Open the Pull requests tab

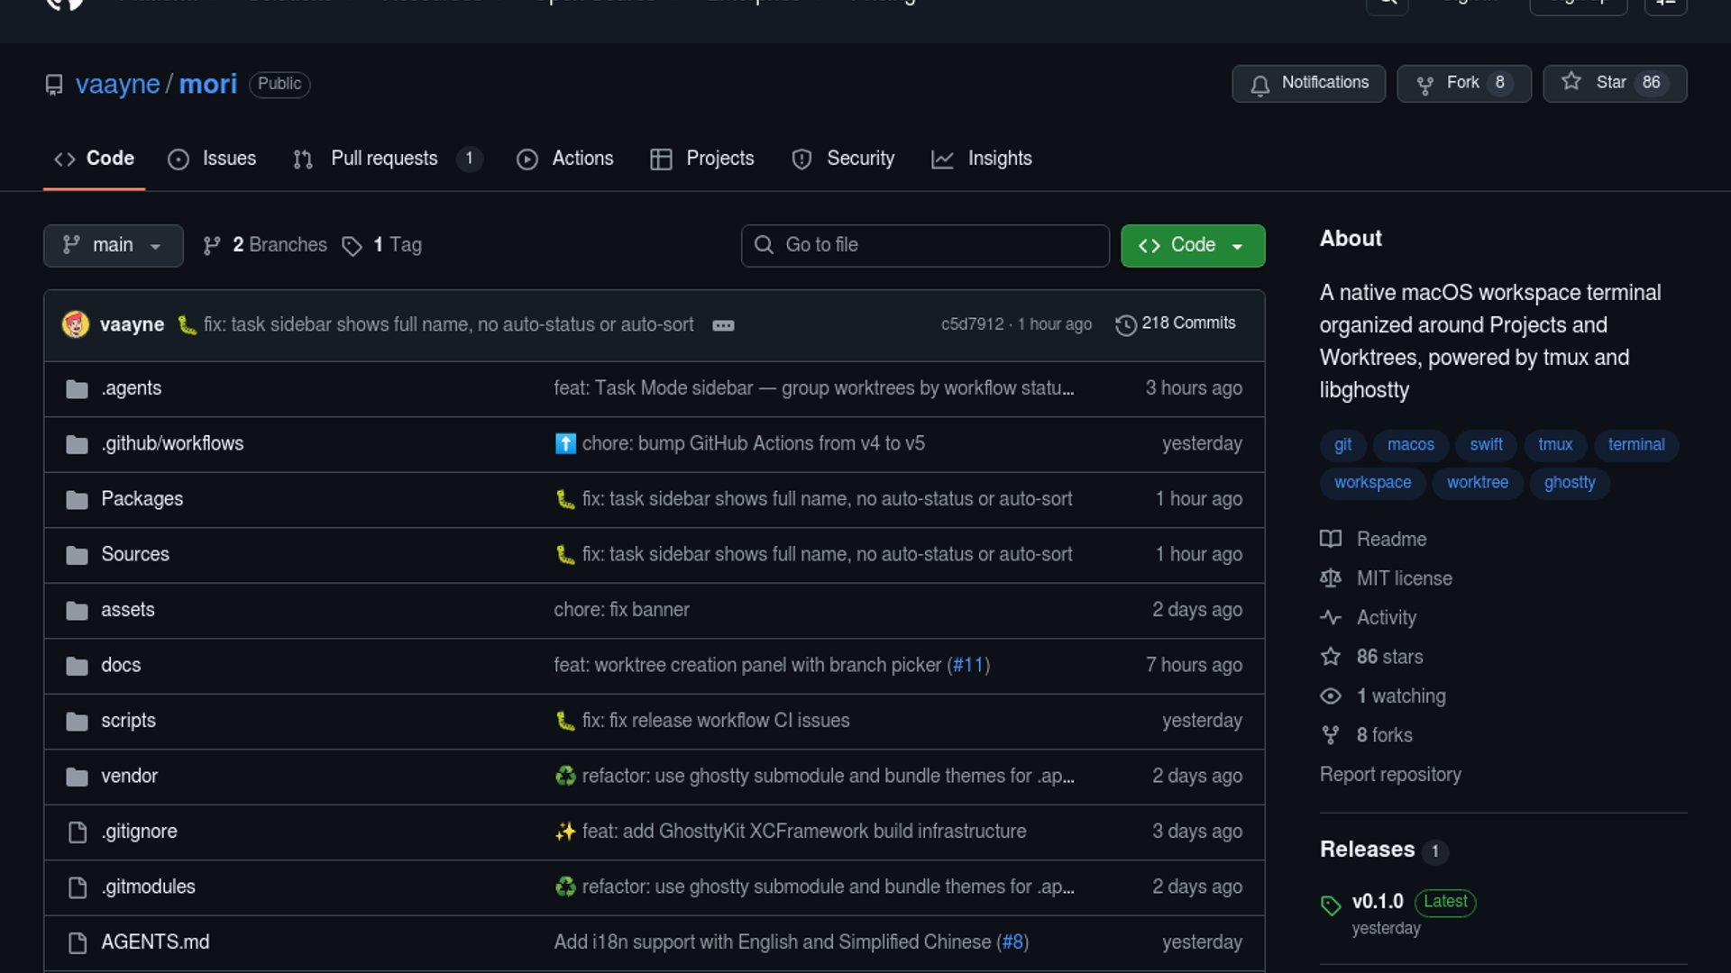click(x=384, y=159)
